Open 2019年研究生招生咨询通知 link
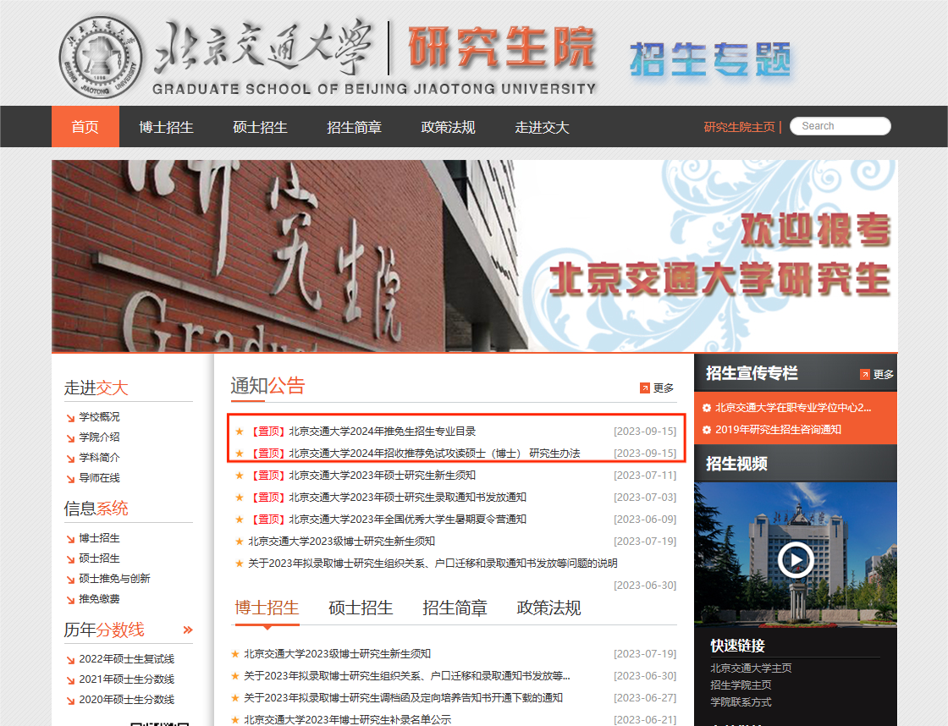The image size is (948, 726). click(778, 430)
